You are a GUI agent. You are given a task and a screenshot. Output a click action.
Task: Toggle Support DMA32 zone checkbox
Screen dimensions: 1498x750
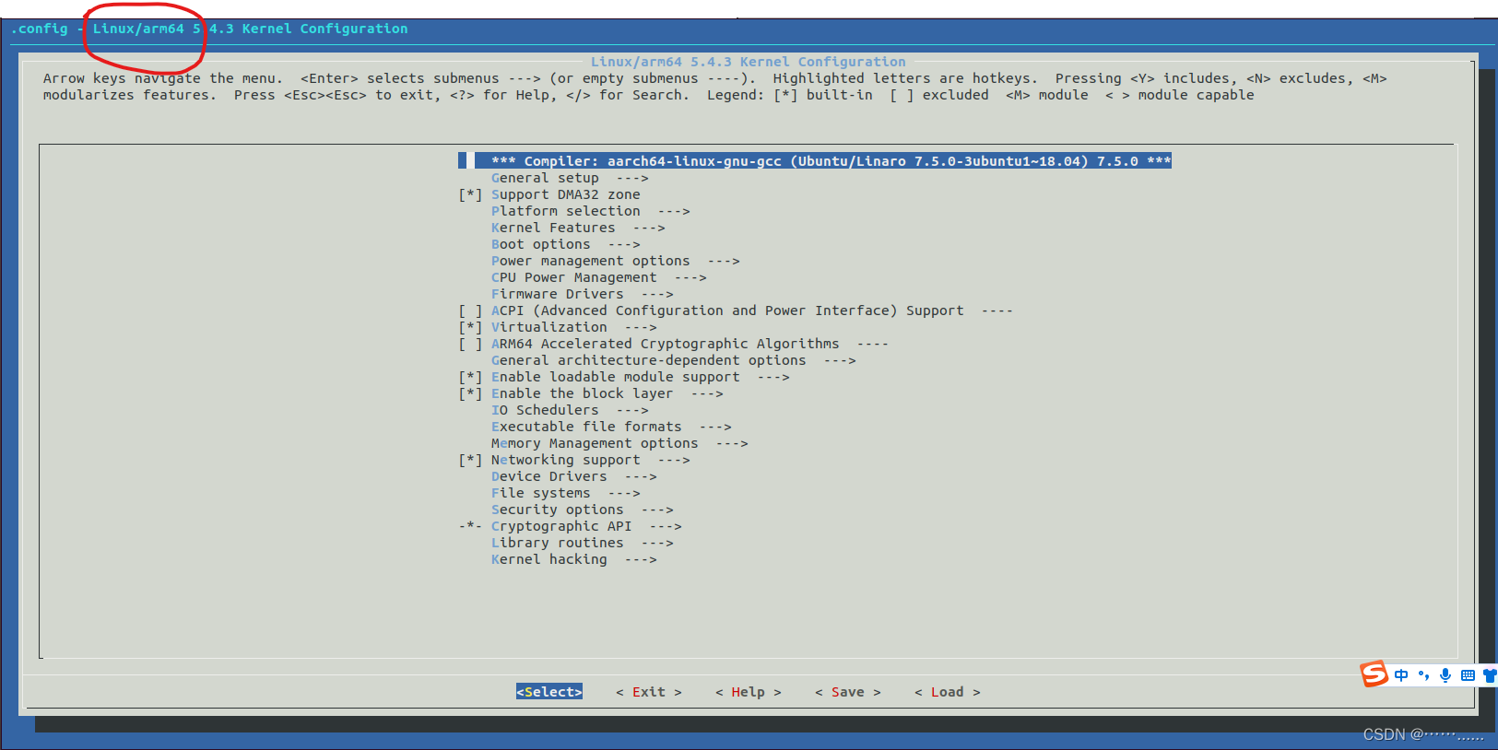[470, 194]
